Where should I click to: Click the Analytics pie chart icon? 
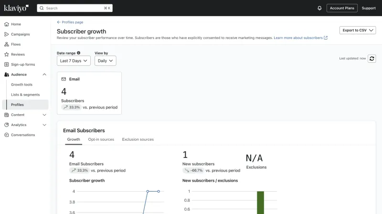tap(7, 125)
